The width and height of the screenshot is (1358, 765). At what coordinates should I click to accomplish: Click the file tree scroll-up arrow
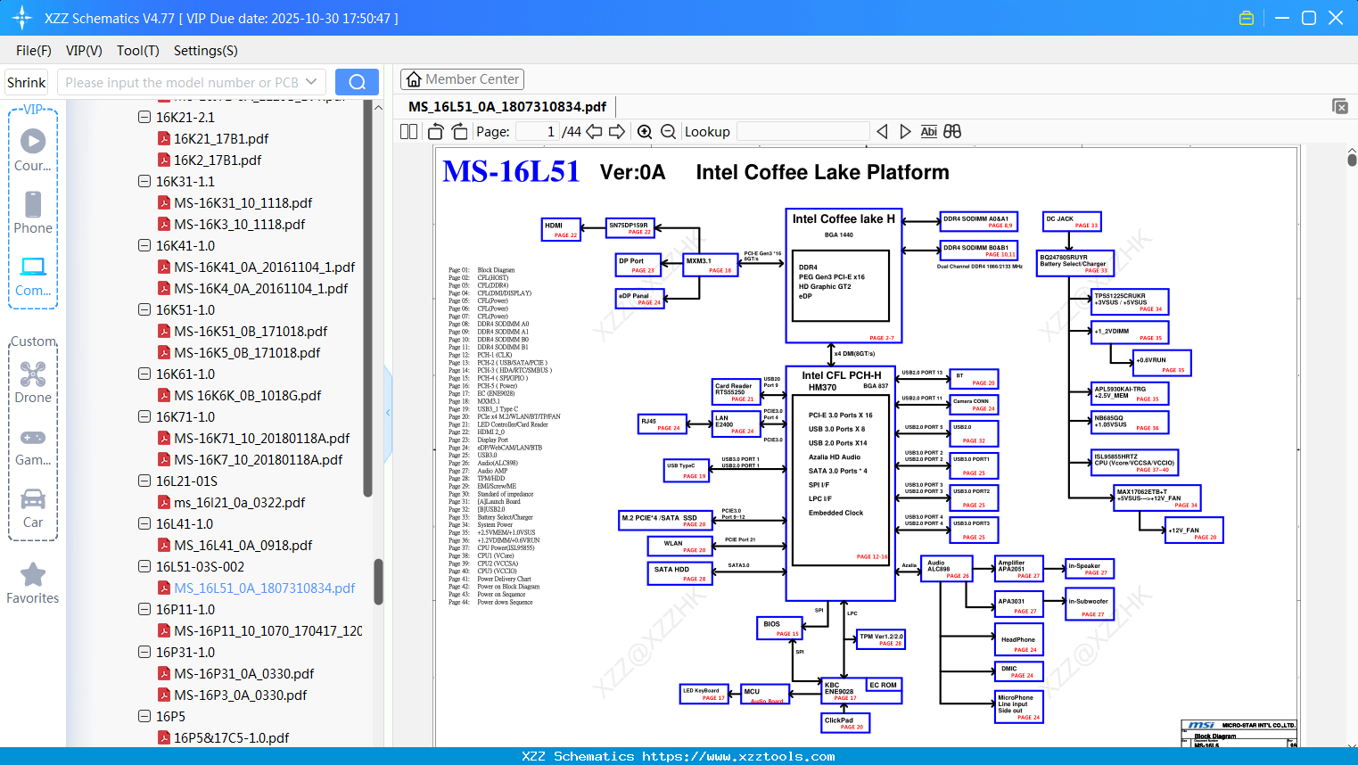(x=378, y=107)
